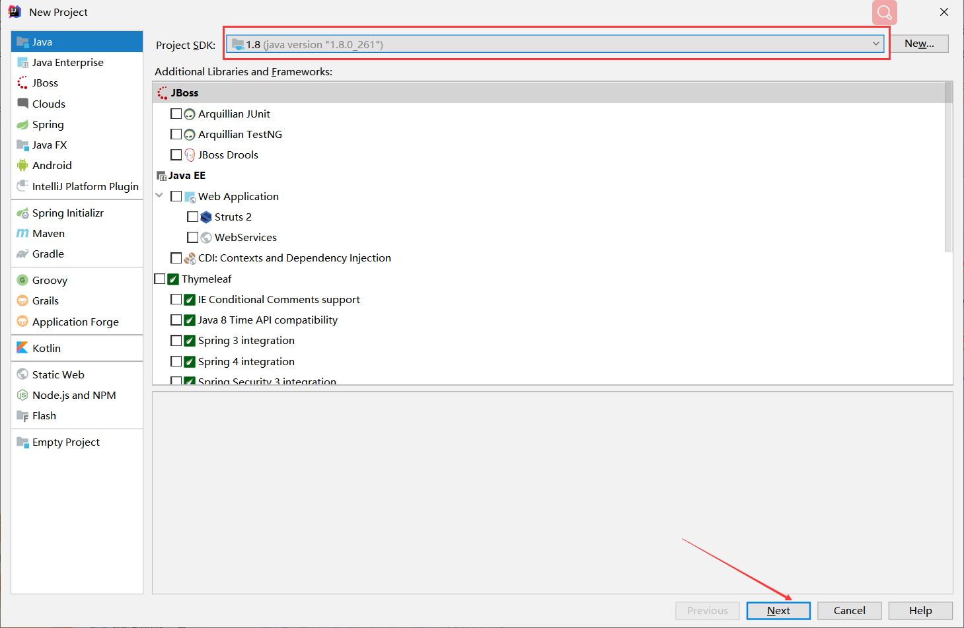The image size is (964, 628).
Task: Click the Maven m icon
Action: tap(22, 233)
